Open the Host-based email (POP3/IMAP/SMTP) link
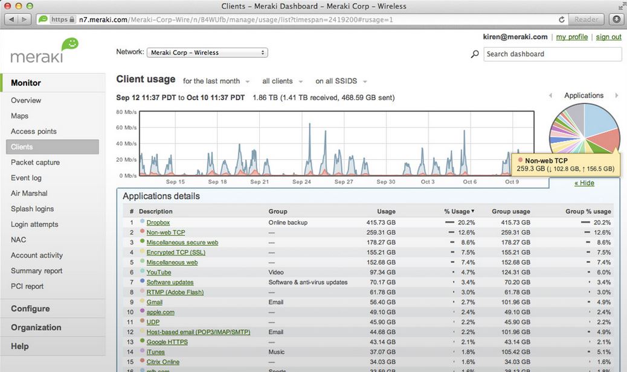 (x=198, y=332)
